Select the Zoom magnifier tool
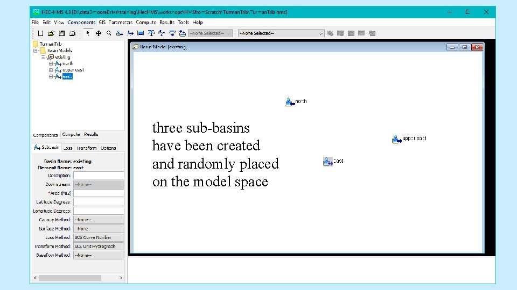 [109, 33]
